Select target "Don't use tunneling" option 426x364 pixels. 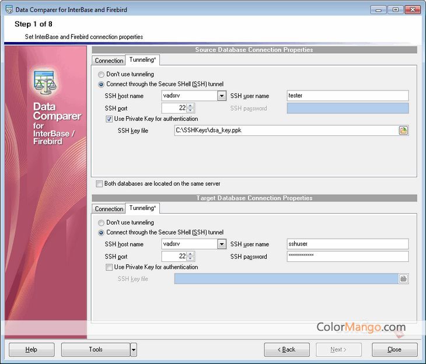101,223
